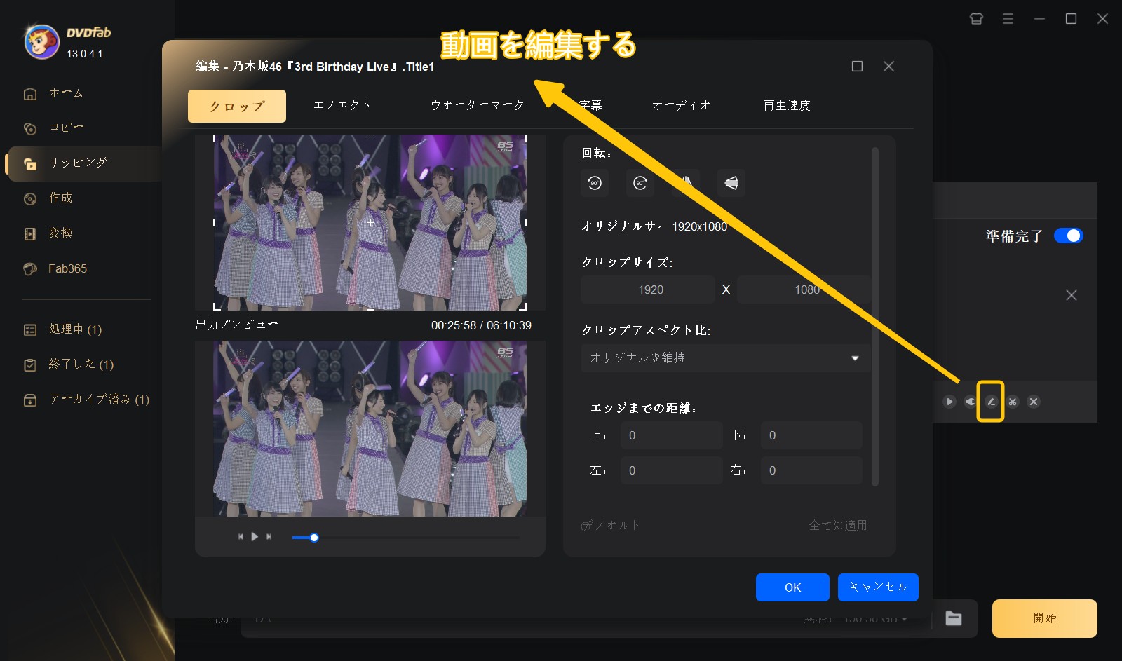Maximize the edit dialog
Image resolution: width=1122 pixels, height=661 pixels.
[857, 67]
